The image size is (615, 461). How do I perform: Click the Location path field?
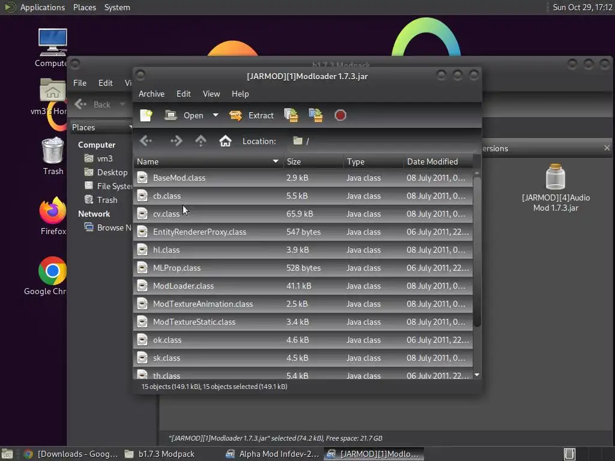383,141
